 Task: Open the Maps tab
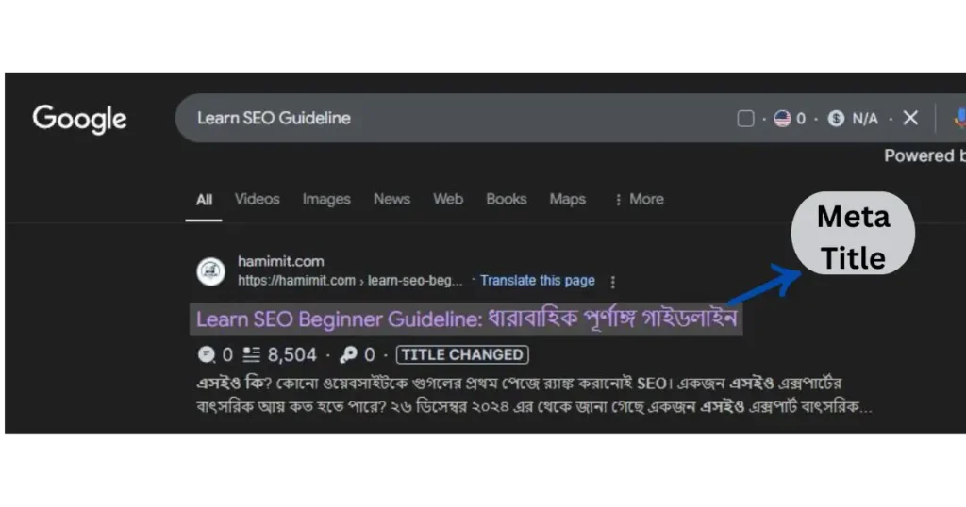tap(567, 200)
